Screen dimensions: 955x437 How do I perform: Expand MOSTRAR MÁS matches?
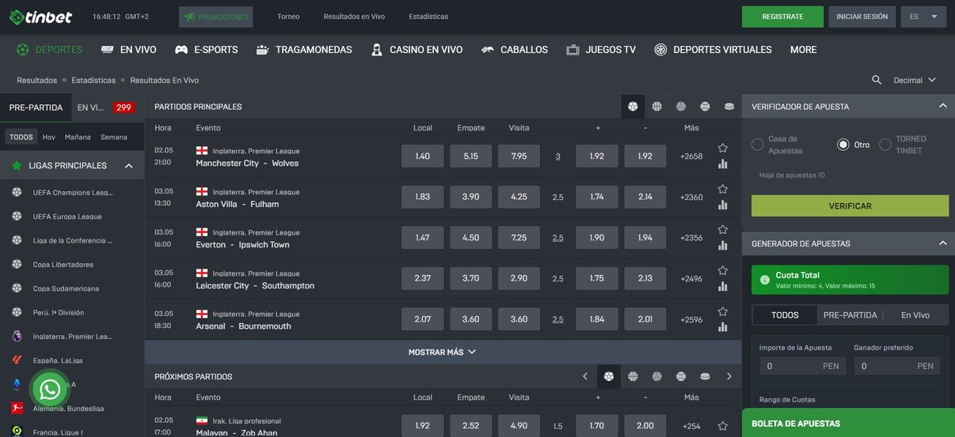[443, 352]
